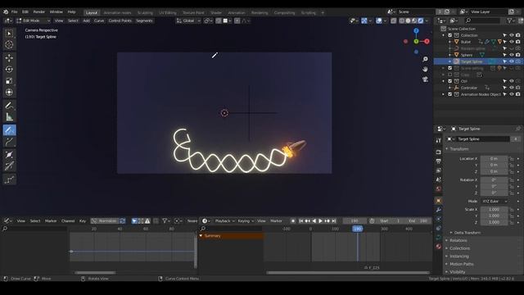Image resolution: width=524 pixels, height=295 pixels.
Task: Click the current frame 190 field
Action: point(355,221)
